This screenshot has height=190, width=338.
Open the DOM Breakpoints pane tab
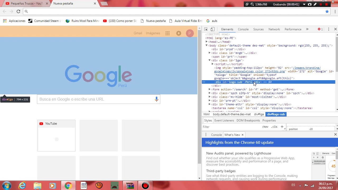pyautogui.click(x=248, y=121)
